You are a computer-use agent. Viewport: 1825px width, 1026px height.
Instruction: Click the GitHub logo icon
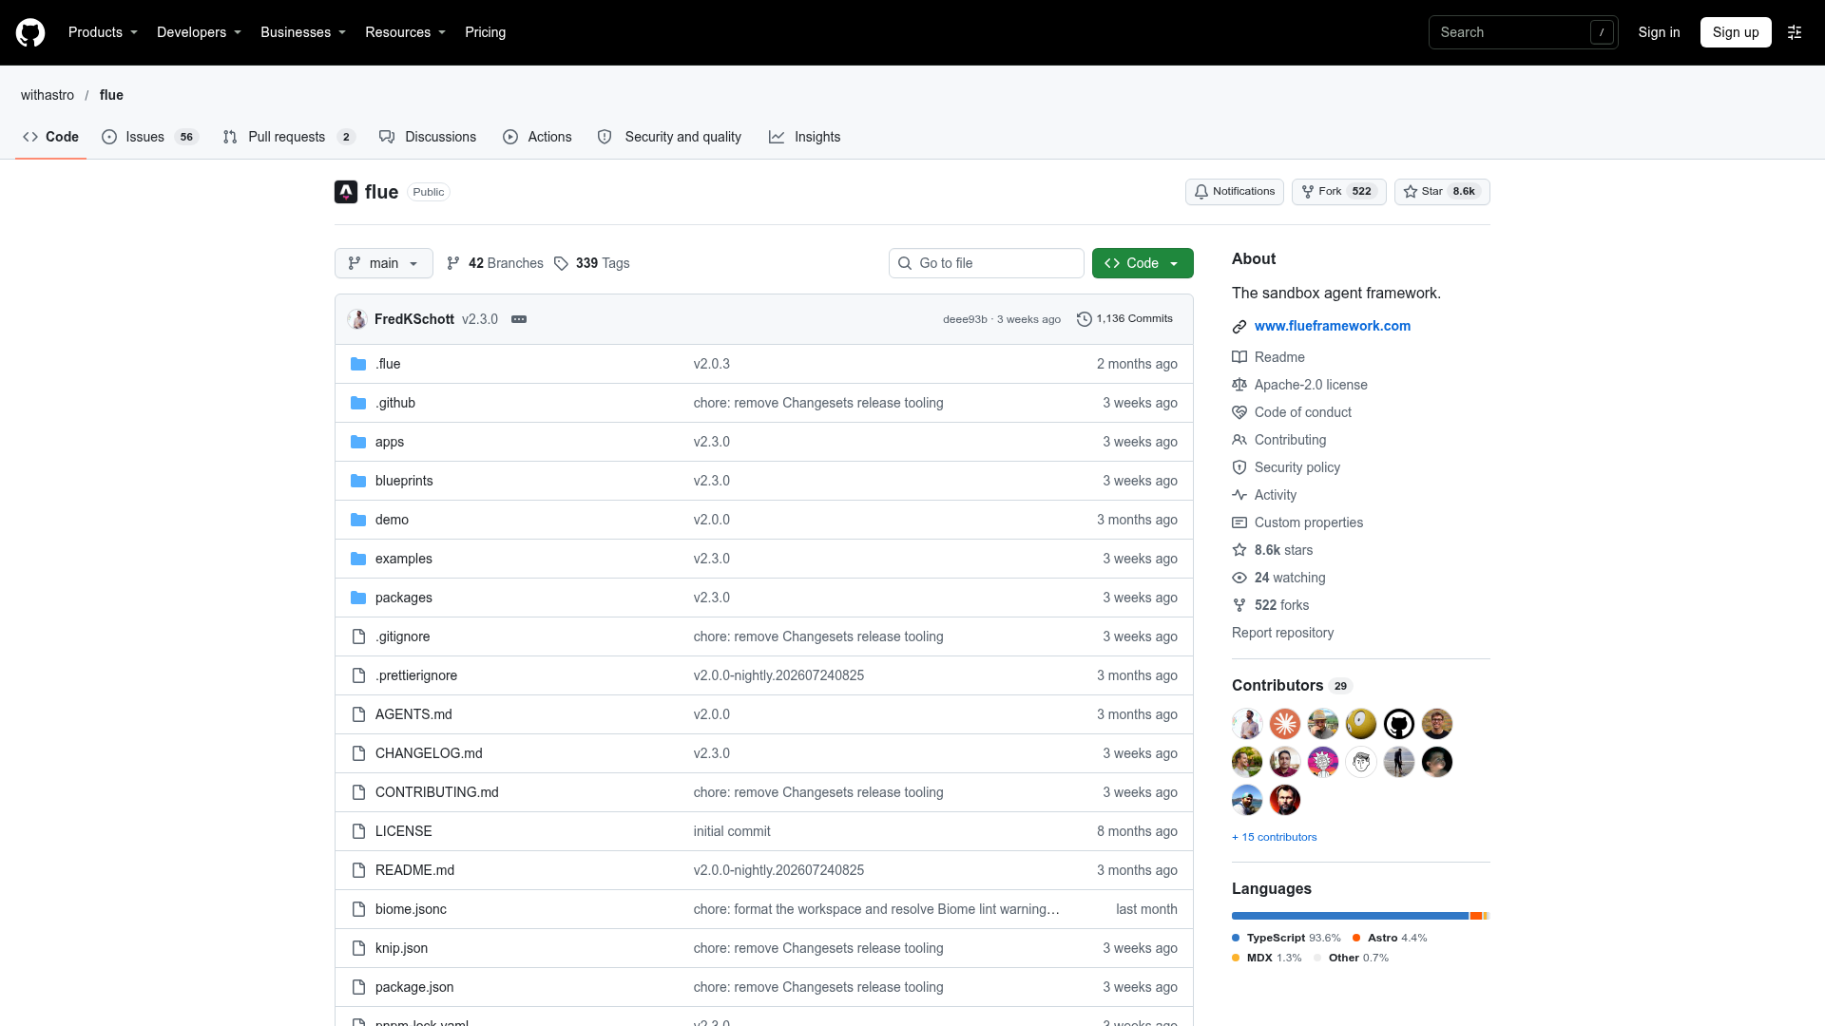click(x=30, y=32)
